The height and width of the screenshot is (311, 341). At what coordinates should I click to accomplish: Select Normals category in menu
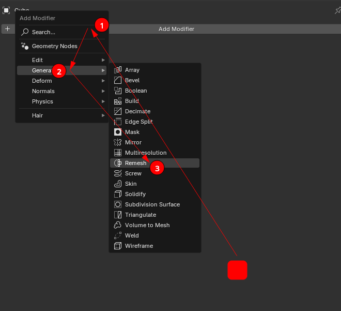coord(62,91)
